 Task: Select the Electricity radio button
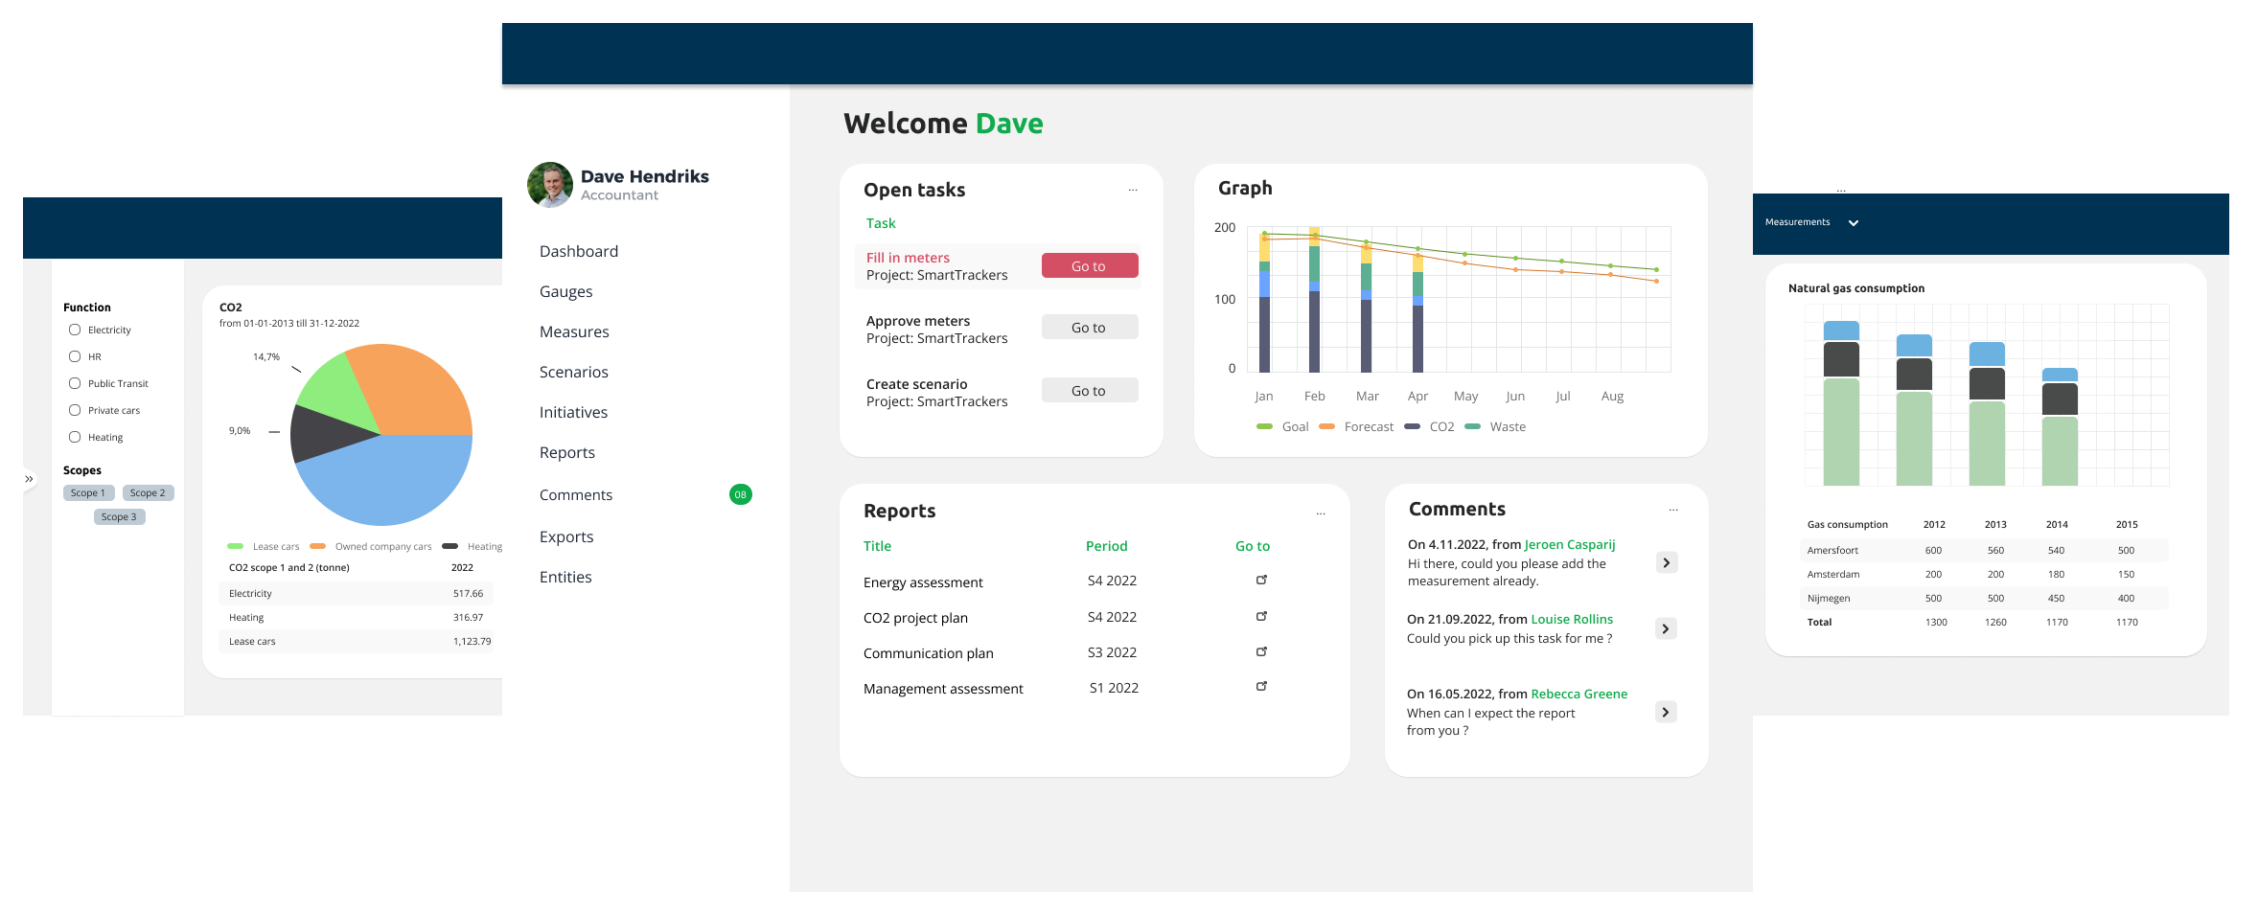[75, 330]
